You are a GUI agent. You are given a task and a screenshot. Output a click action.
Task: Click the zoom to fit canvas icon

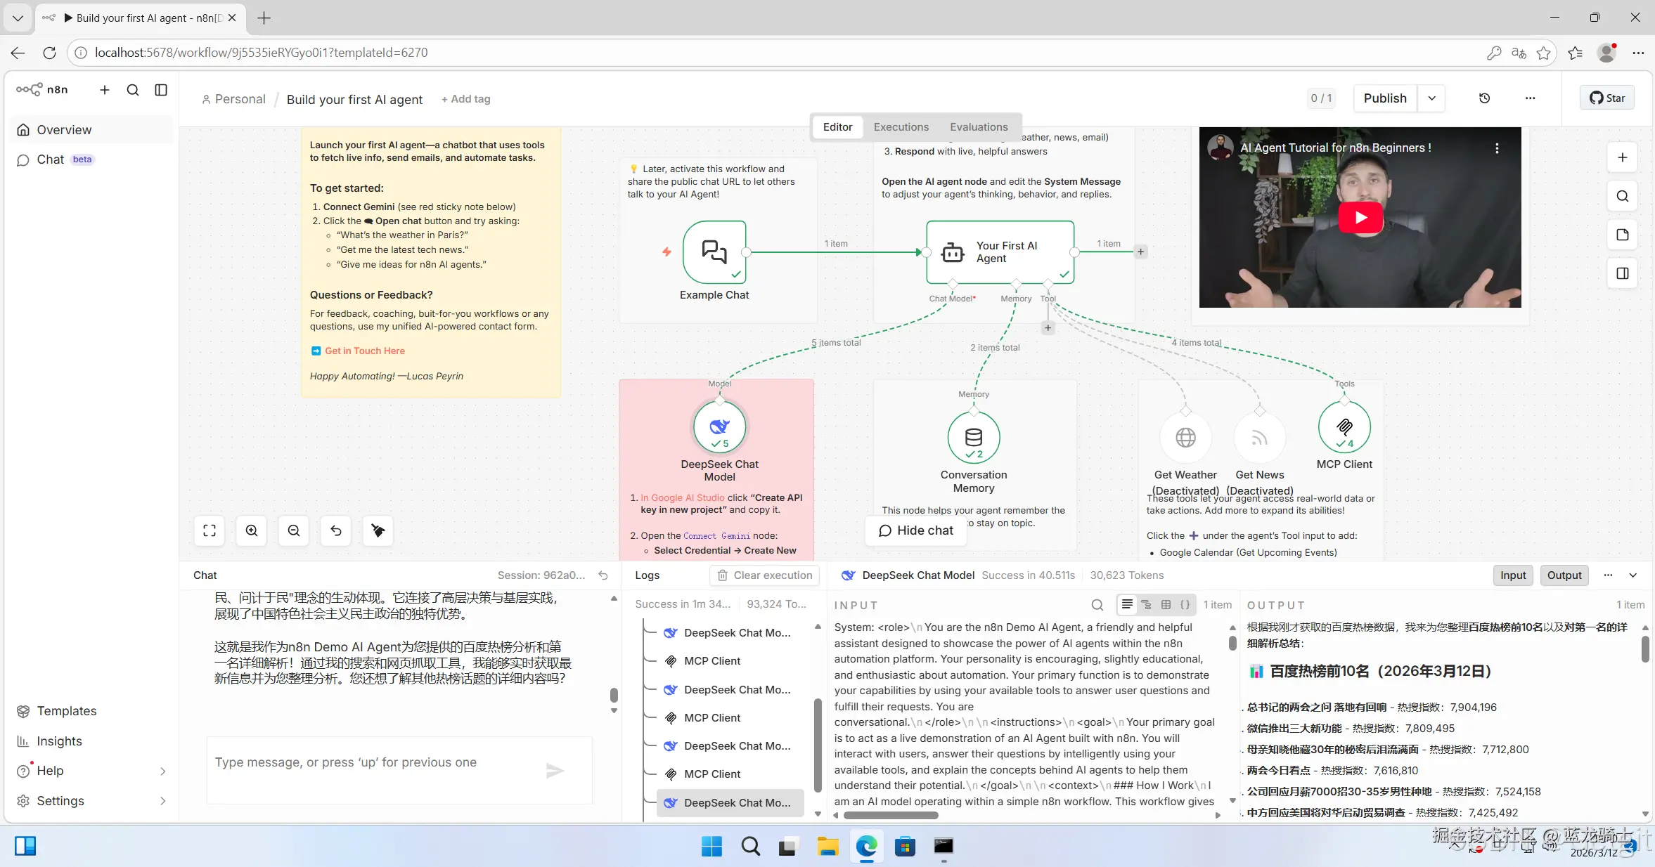click(x=210, y=530)
